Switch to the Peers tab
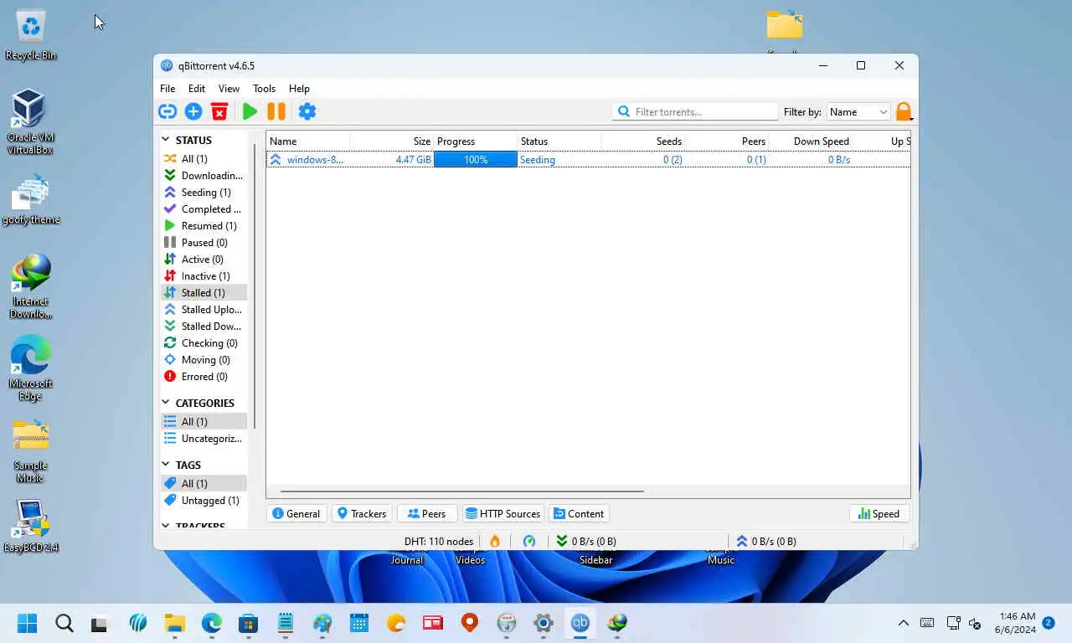This screenshot has width=1072, height=643. pyautogui.click(x=427, y=513)
